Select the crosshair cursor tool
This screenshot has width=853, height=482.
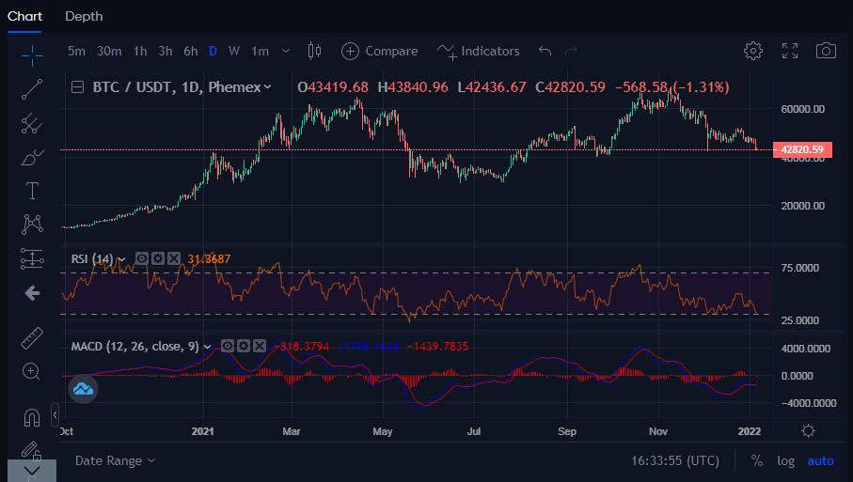click(32, 54)
